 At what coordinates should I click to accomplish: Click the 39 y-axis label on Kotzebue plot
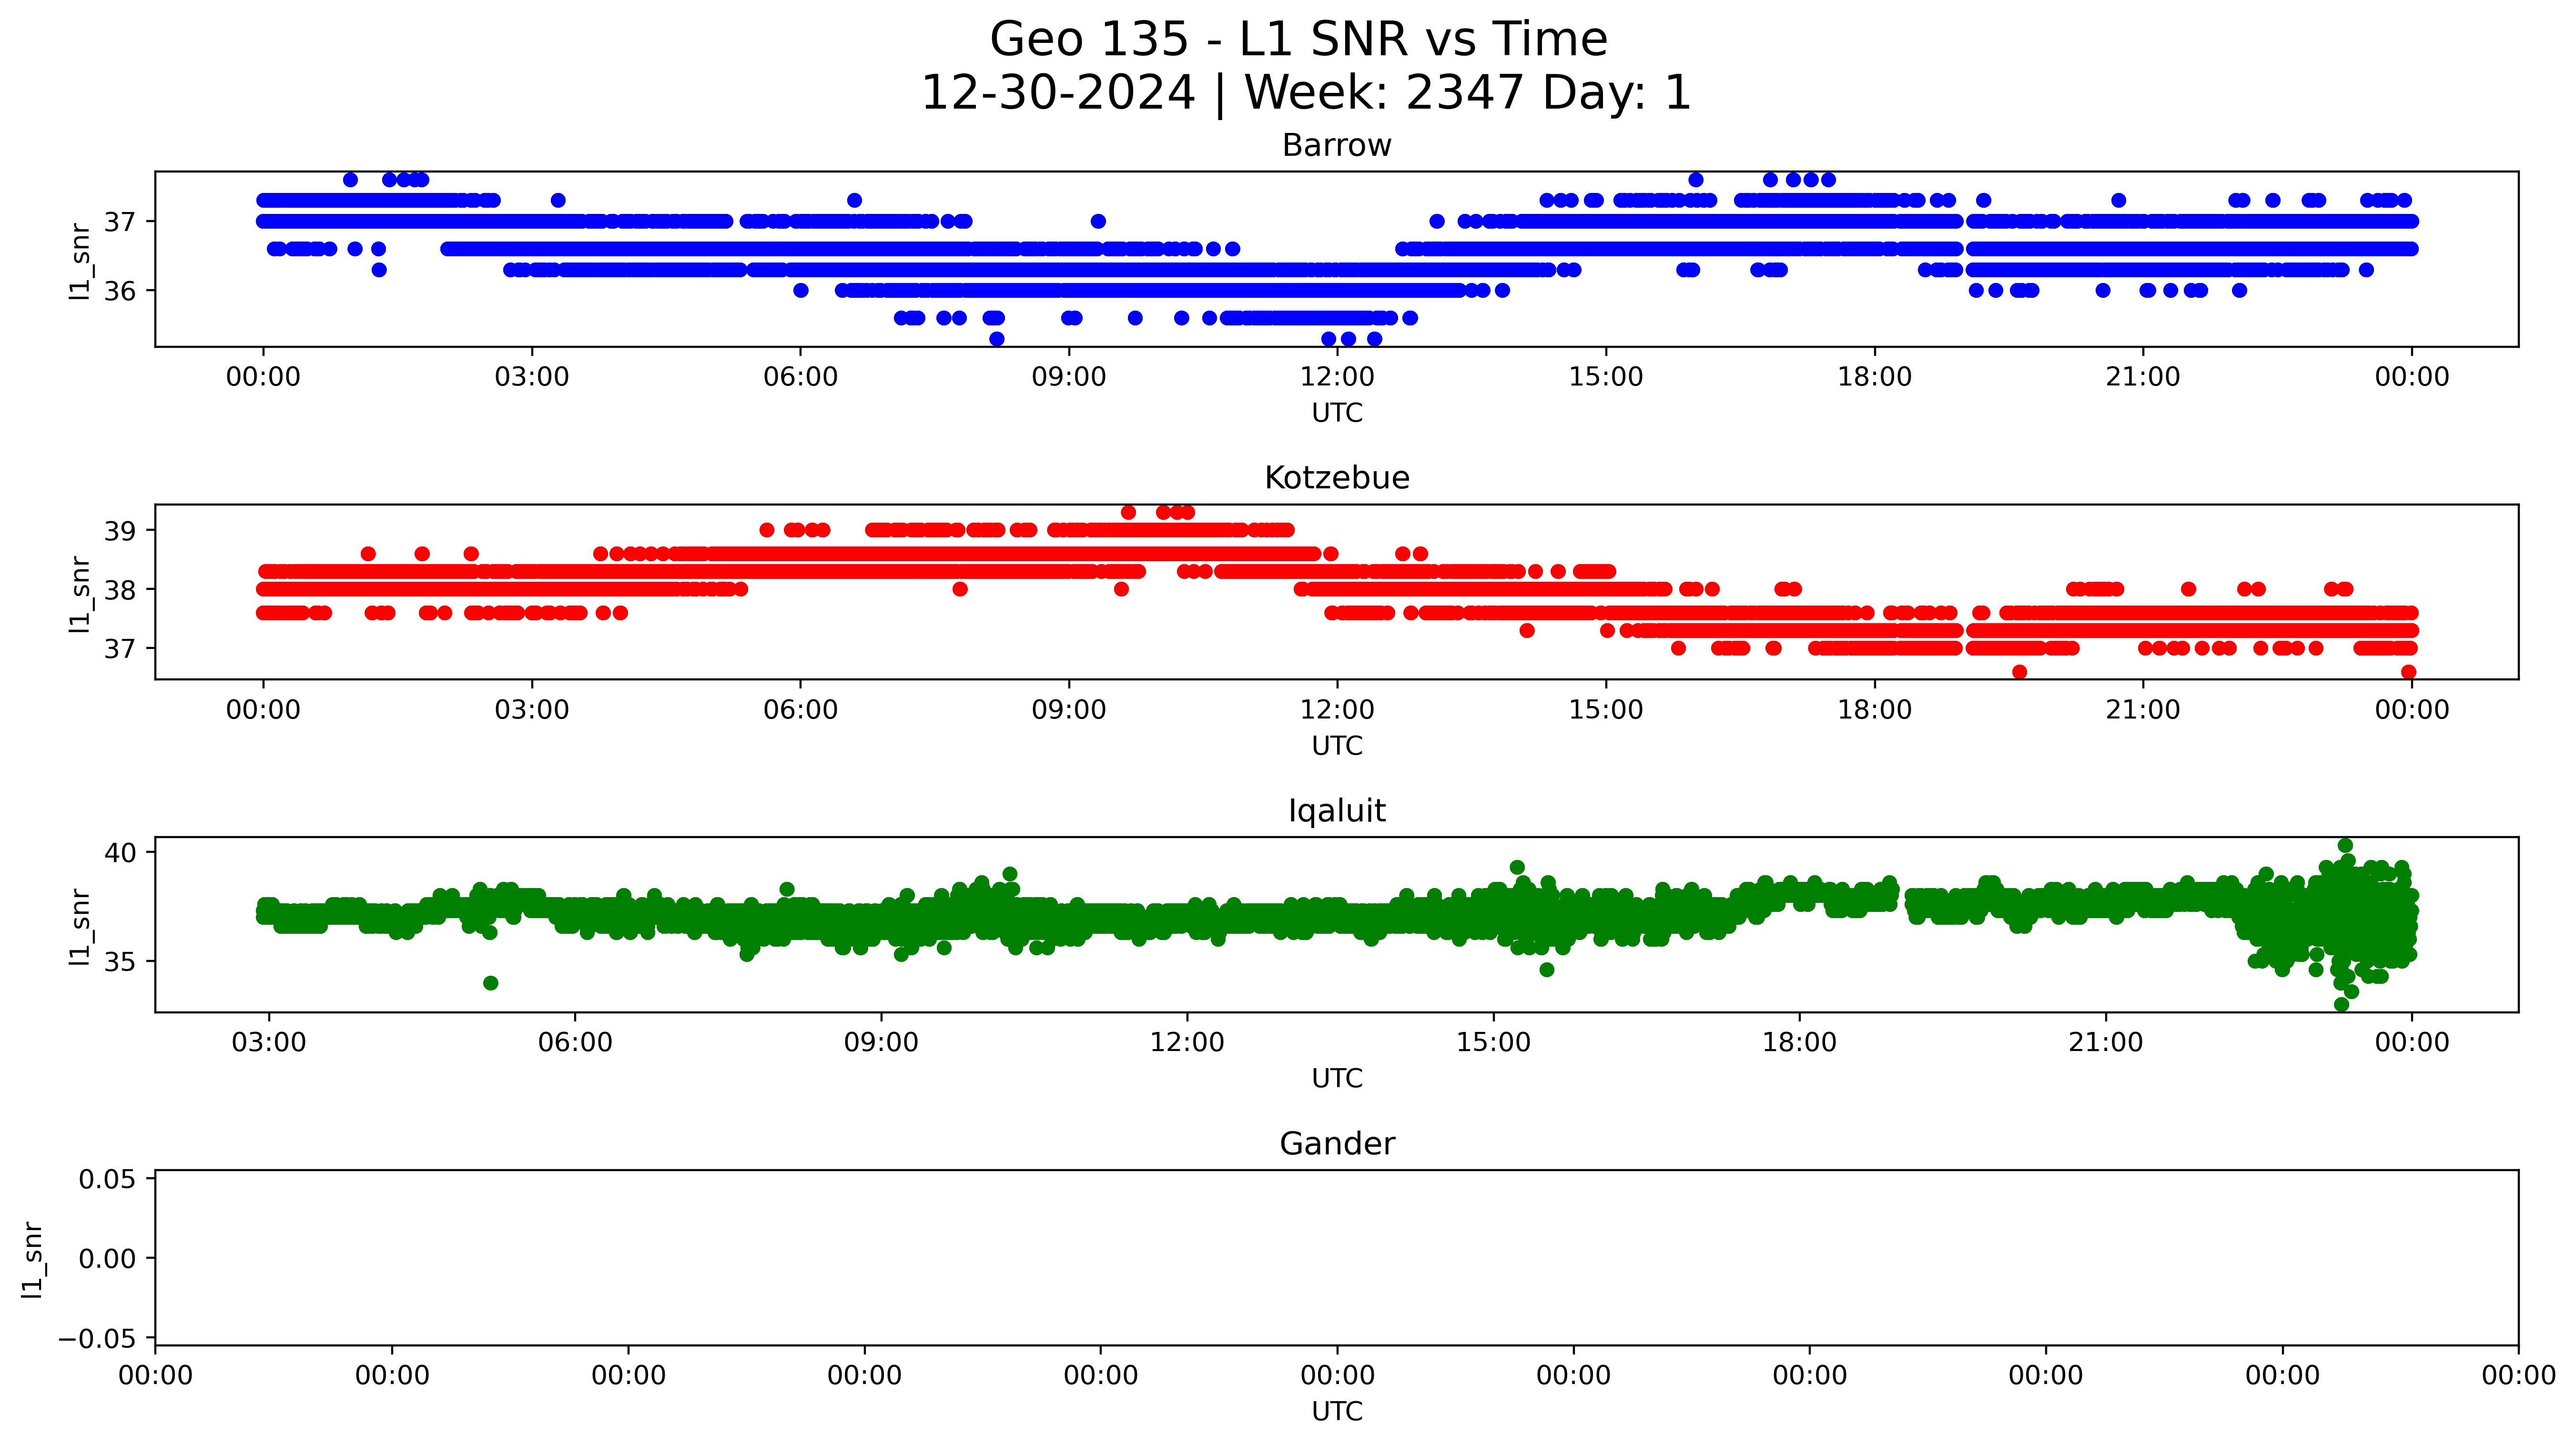pyautogui.click(x=120, y=531)
